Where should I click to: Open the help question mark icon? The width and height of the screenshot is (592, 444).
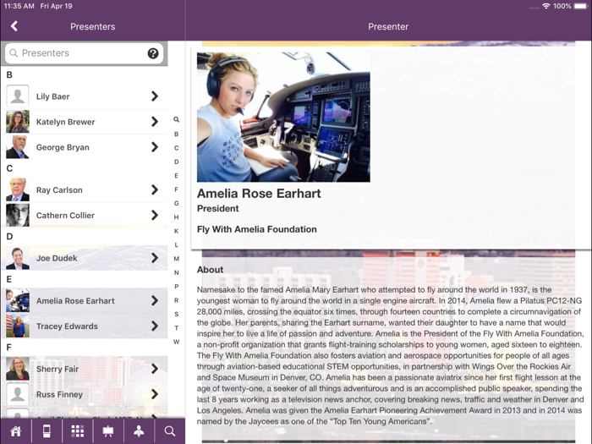click(x=153, y=53)
